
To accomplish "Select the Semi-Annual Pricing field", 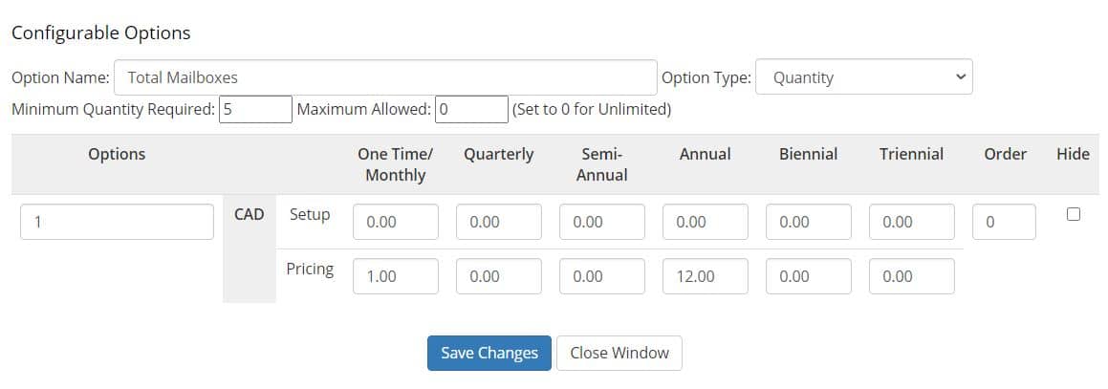I will coord(602,276).
